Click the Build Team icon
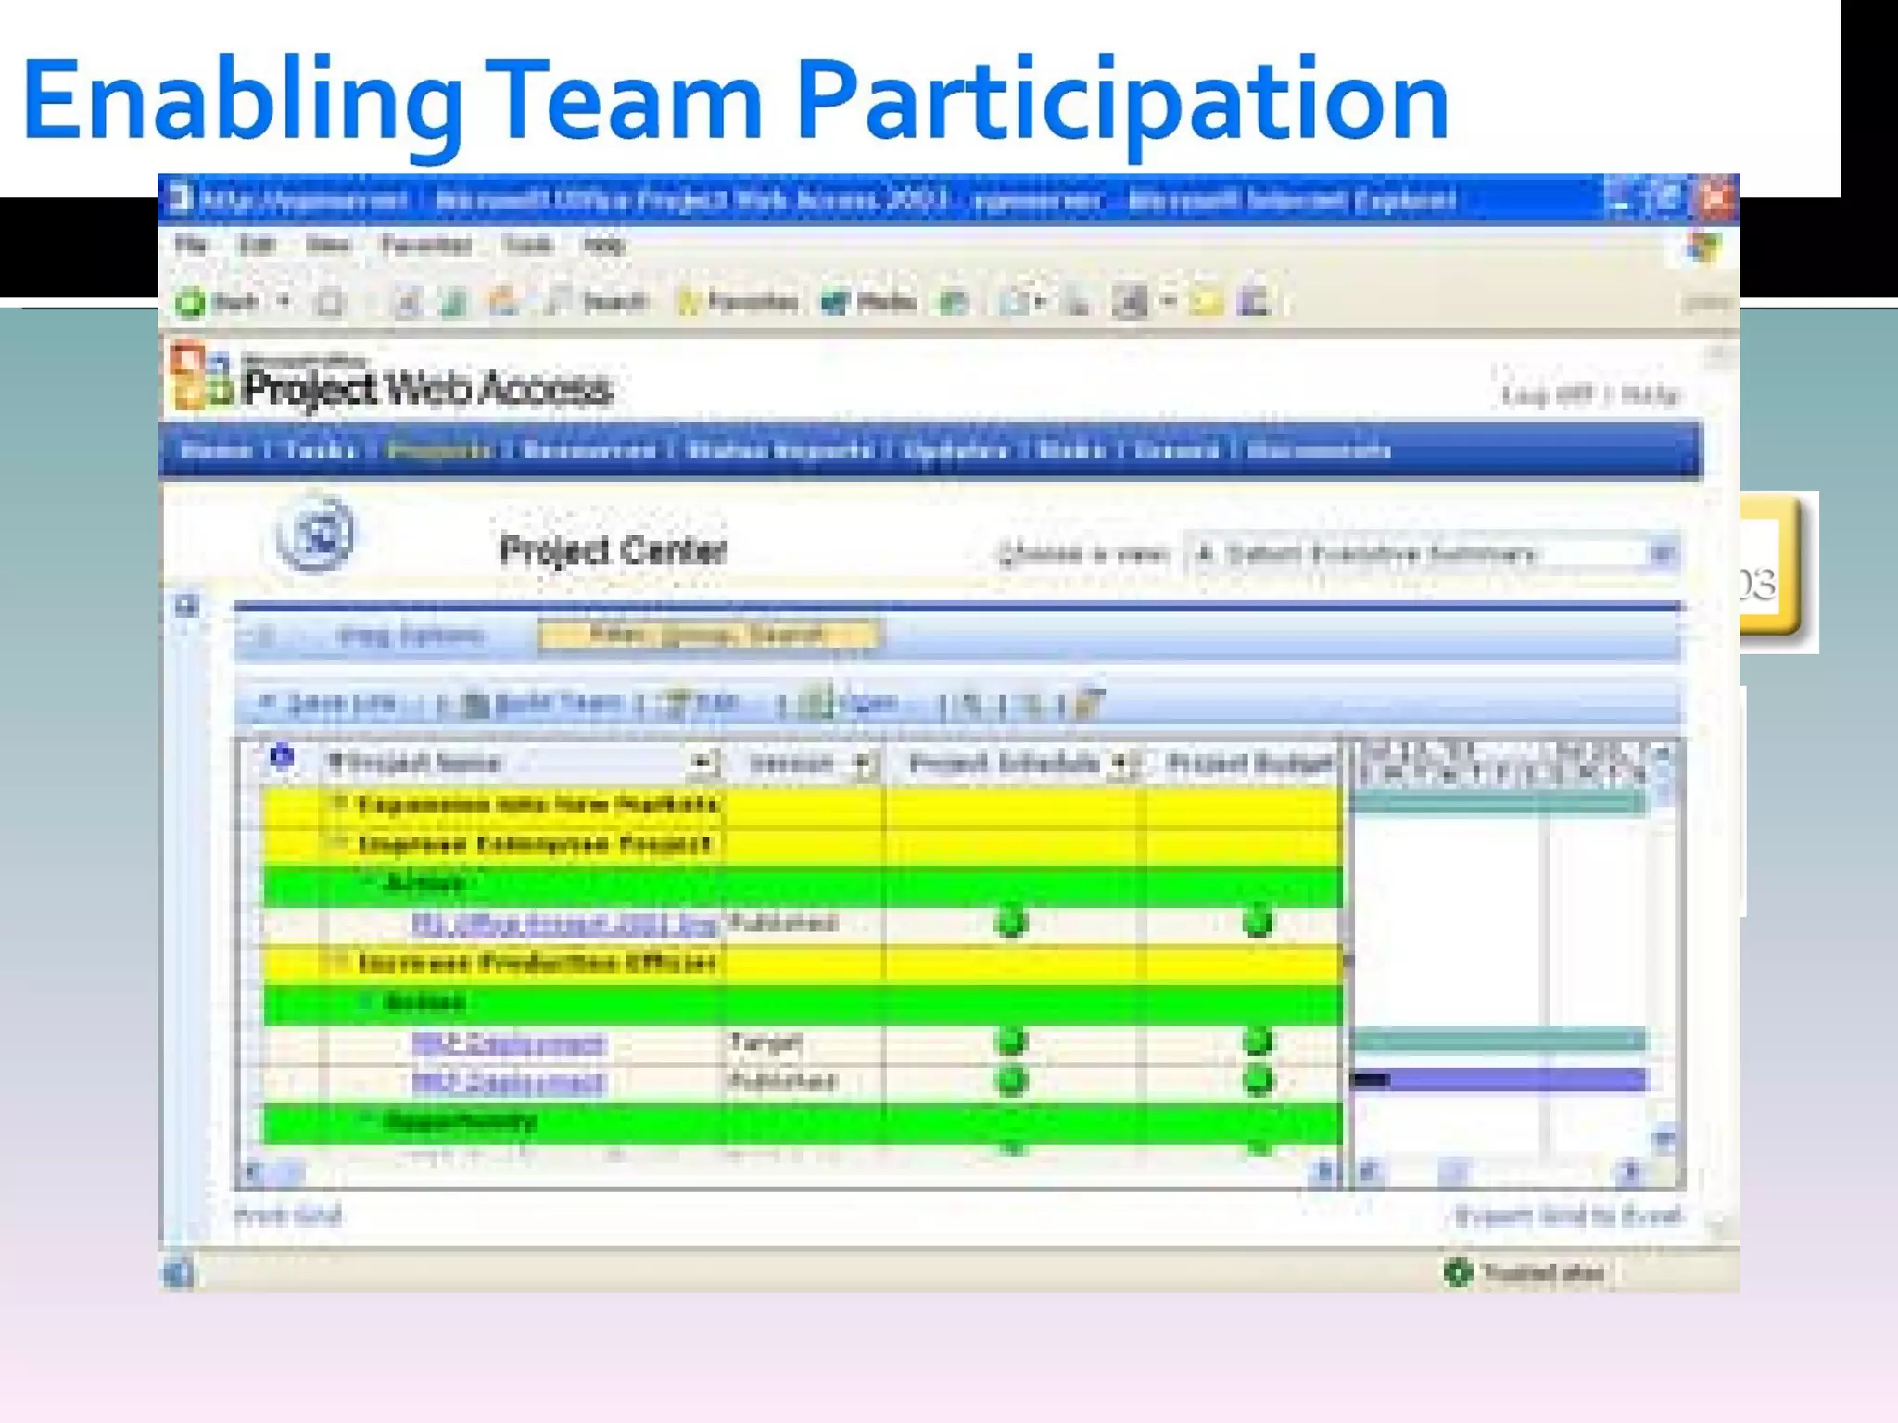The image size is (1898, 1423). [475, 706]
